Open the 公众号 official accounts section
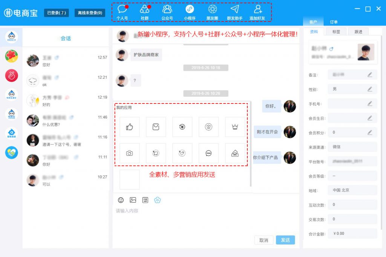386x257 pixels. point(167,12)
